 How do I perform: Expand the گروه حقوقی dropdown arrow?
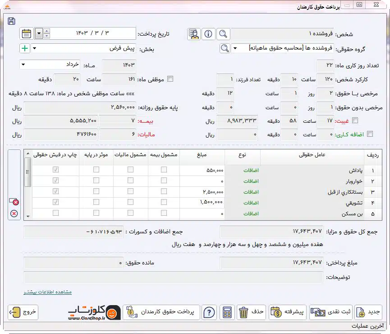(235, 48)
